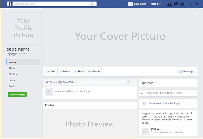Click the Follow button
The height and width of the screenshot is (139, 203).
click(65, 72)
